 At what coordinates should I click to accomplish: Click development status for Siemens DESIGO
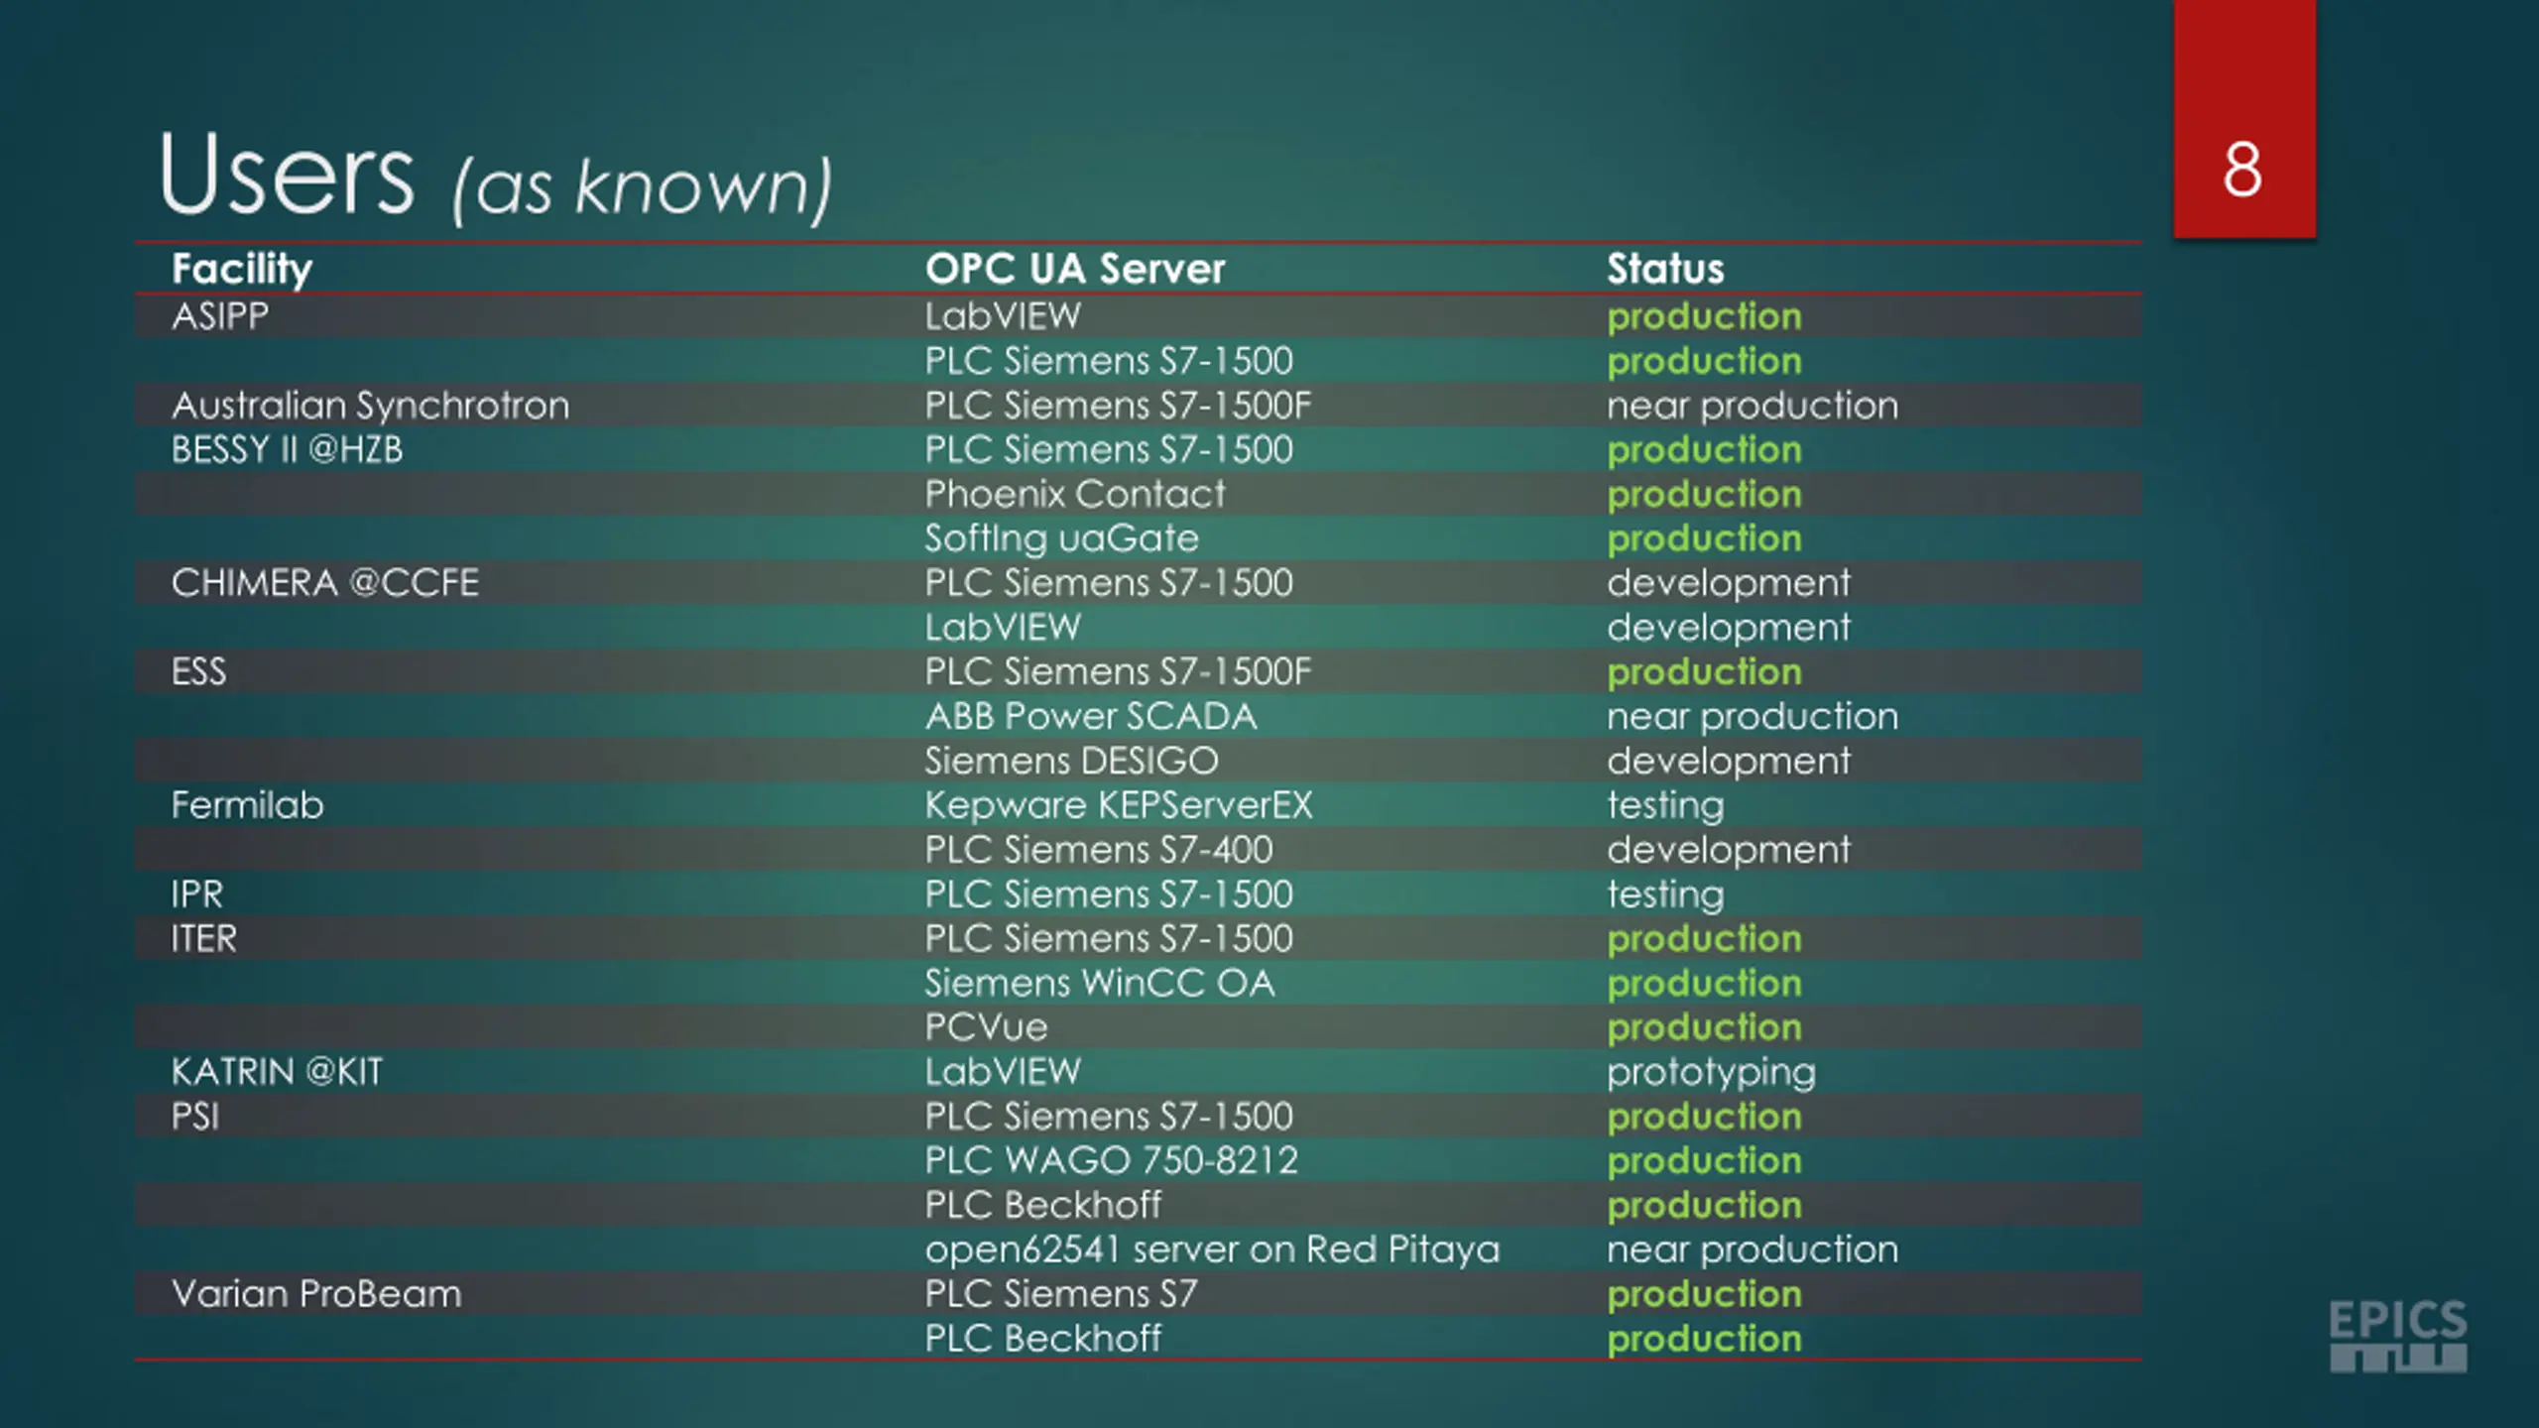pyautogui.click(x=1729, y=762)
